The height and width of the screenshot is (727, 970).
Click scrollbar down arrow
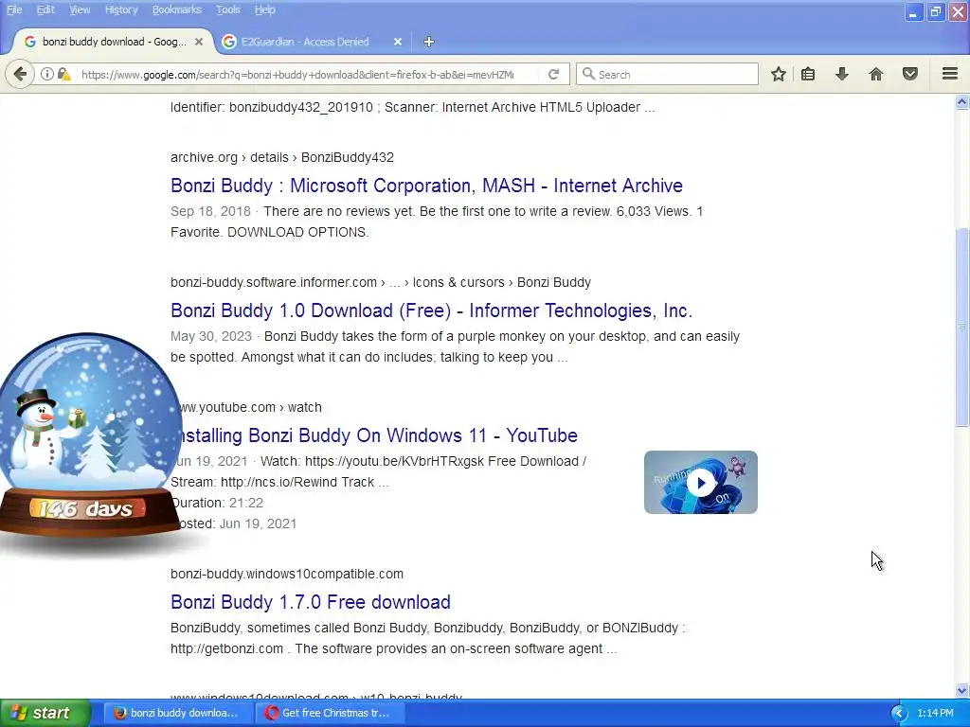[x=962, y=690]
